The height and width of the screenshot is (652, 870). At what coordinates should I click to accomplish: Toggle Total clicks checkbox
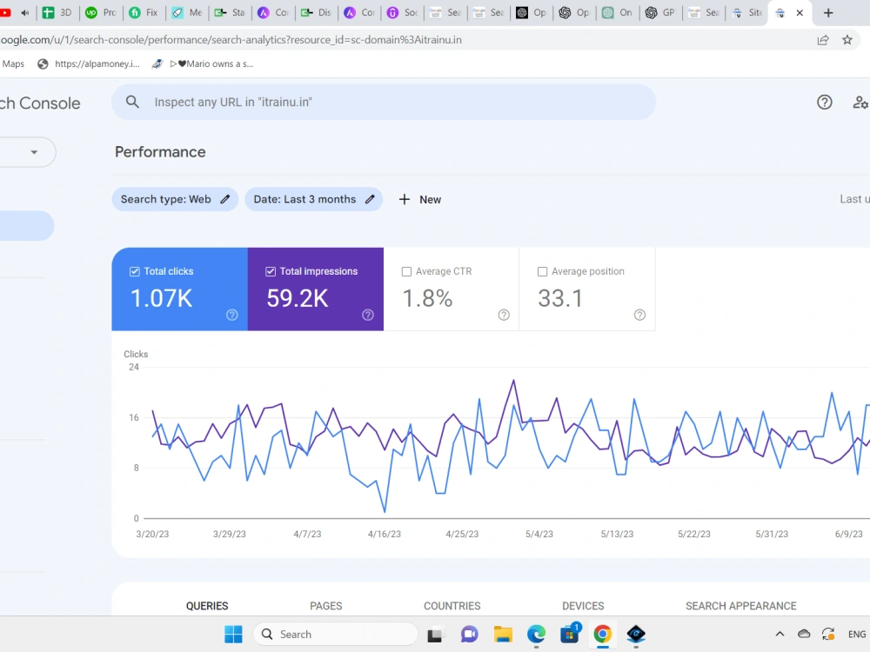[x=134, y=271]
